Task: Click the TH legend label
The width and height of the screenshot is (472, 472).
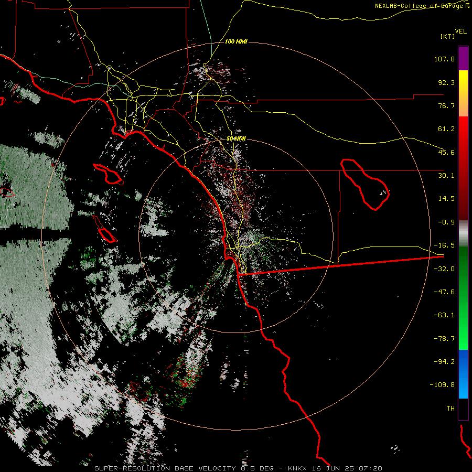Action: [x=450, y=409]
